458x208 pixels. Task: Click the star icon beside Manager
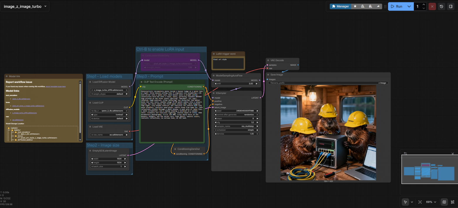pyautogui.click(x=355, y=6)
